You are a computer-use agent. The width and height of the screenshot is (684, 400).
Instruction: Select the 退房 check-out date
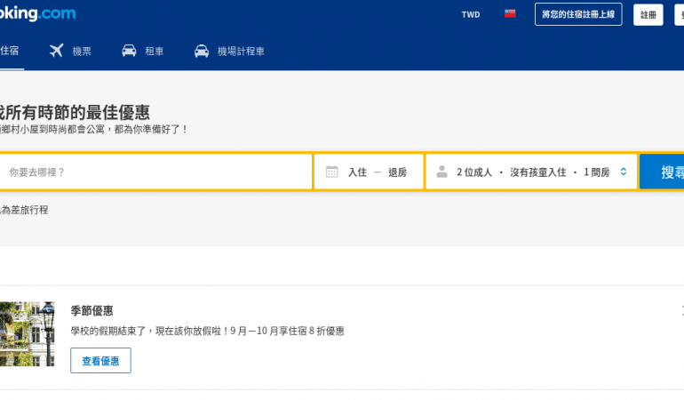[x=397, y=172]
